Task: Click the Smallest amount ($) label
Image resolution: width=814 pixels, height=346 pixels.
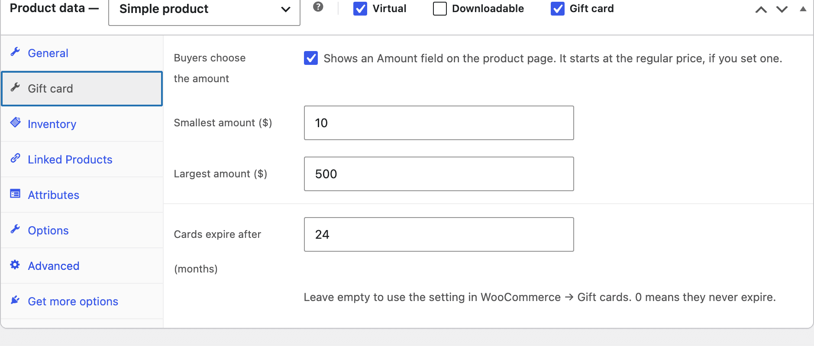Action: 223,123
